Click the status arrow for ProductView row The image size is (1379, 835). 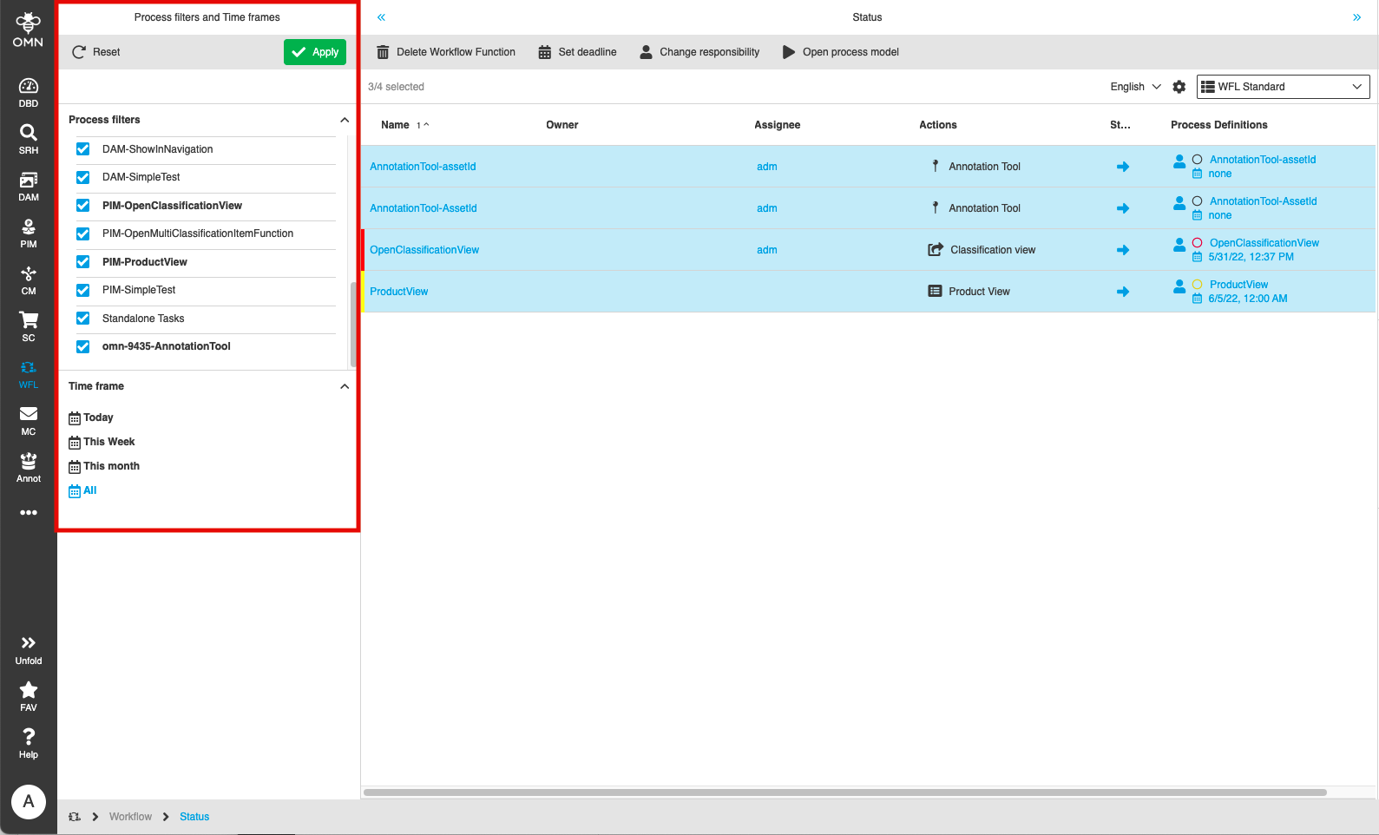(1123, 292)
